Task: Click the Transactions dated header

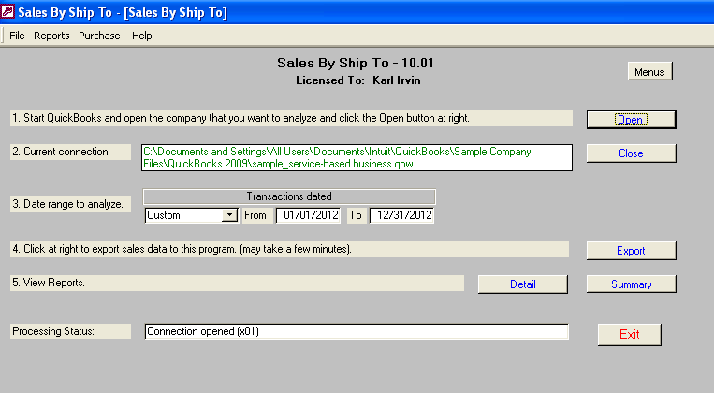Action: (289, 196)
